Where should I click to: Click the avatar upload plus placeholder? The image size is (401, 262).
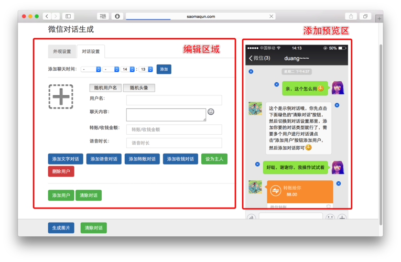pos(61,97)
